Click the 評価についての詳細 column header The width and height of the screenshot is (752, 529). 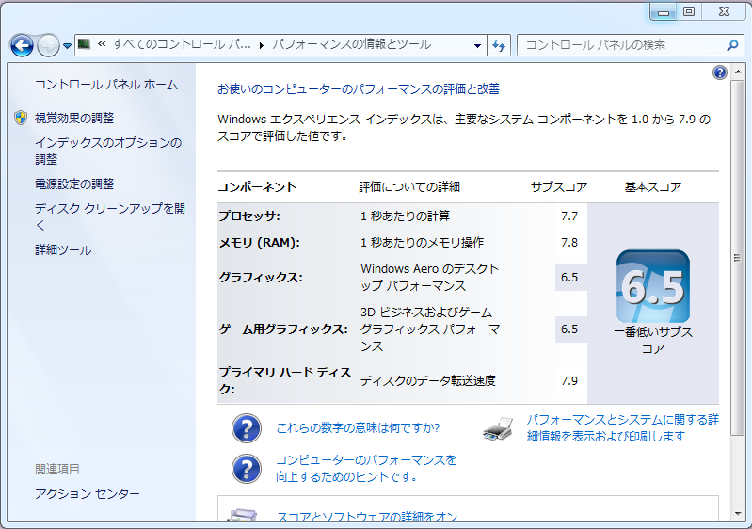point(409,187)
